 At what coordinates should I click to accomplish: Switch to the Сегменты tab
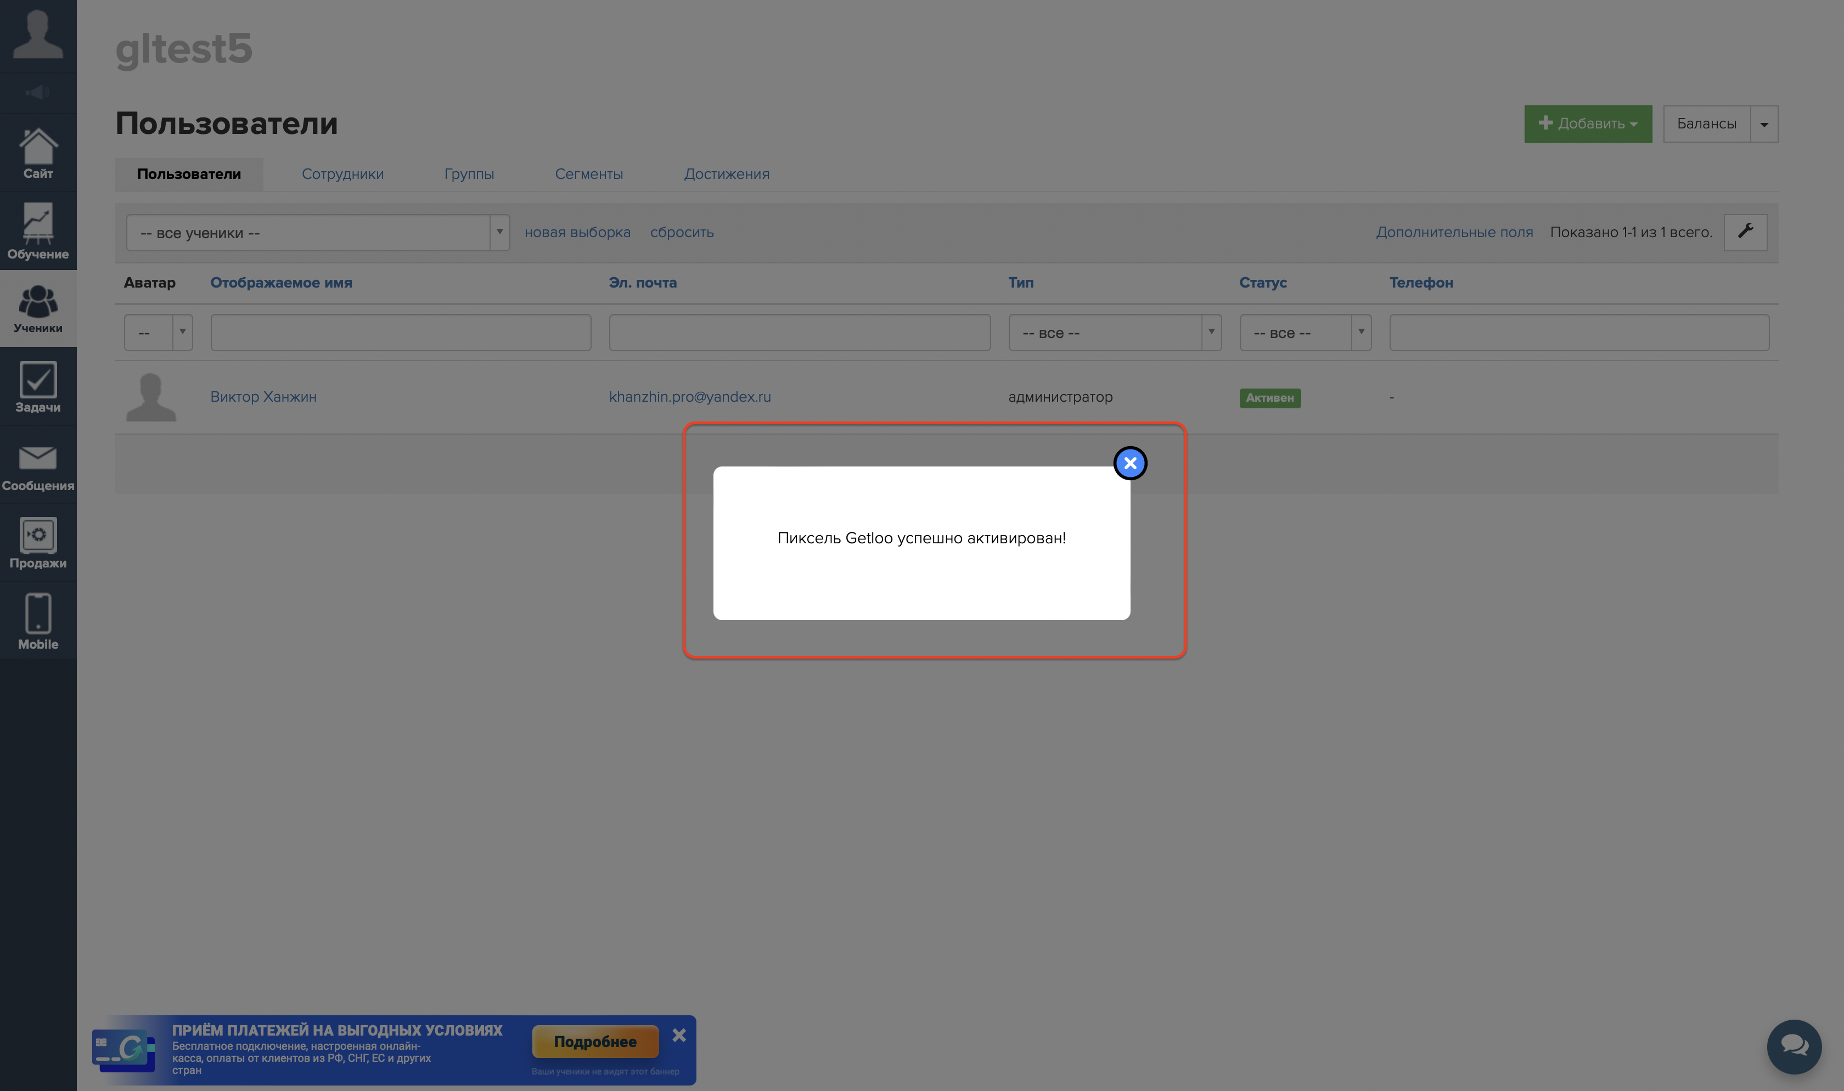point(589,174)
